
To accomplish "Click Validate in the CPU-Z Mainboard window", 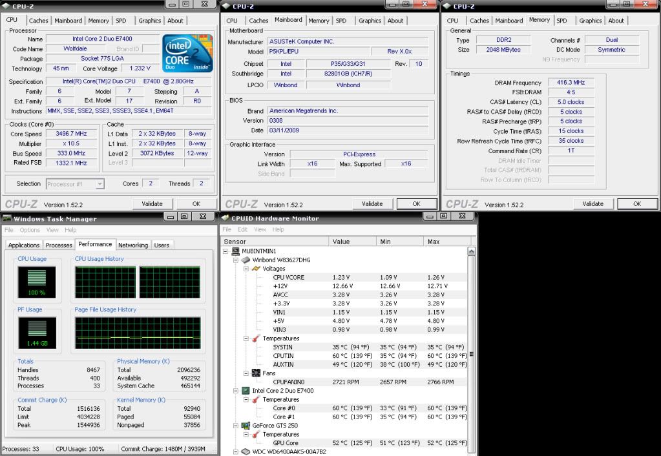I will pos(373,204).
